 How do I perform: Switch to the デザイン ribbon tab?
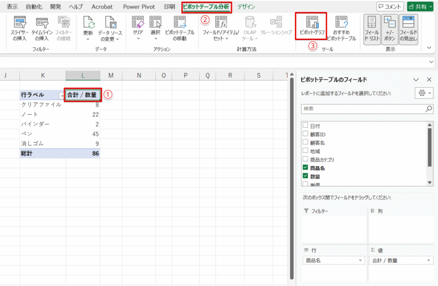[246, 6]
